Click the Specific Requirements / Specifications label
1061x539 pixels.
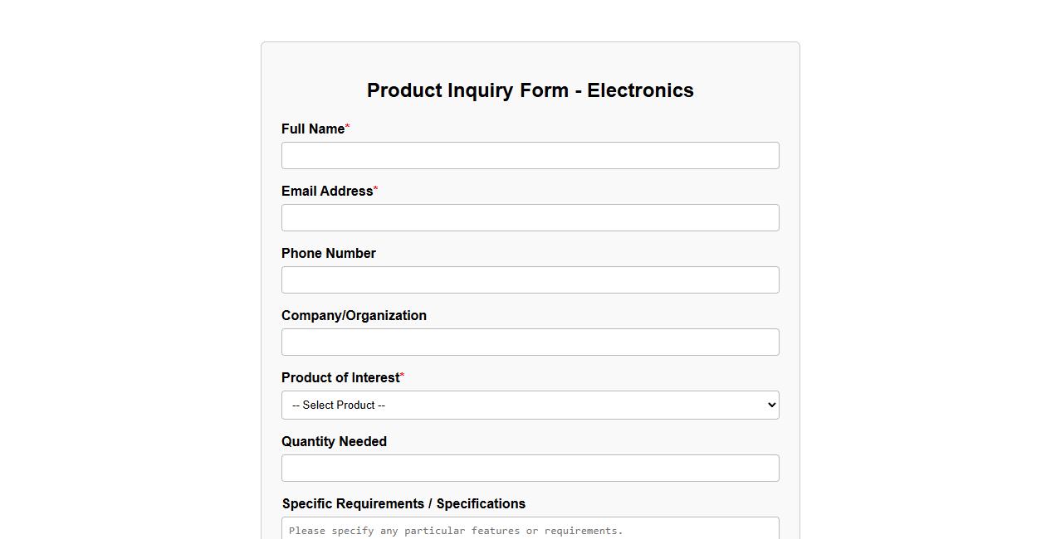[403, 503]
